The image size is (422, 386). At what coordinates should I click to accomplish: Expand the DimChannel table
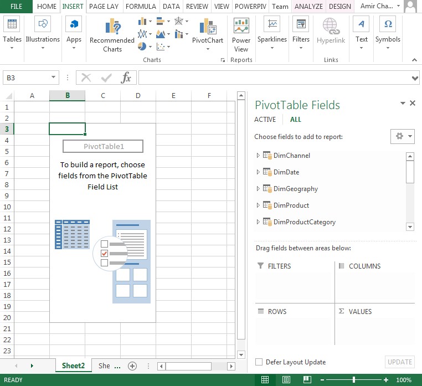pos(258,156)
